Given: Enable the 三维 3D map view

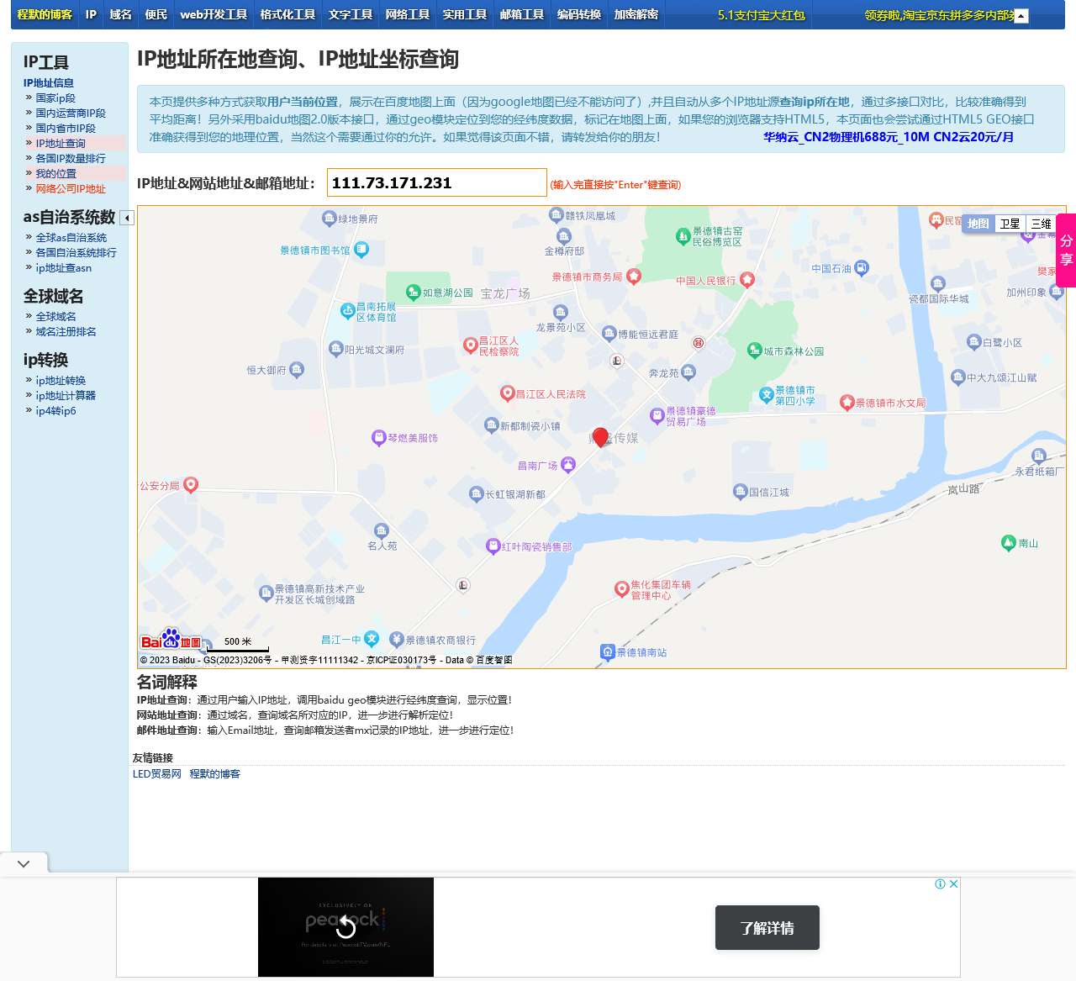Looking at the screenshot, I should (1042, 224).
